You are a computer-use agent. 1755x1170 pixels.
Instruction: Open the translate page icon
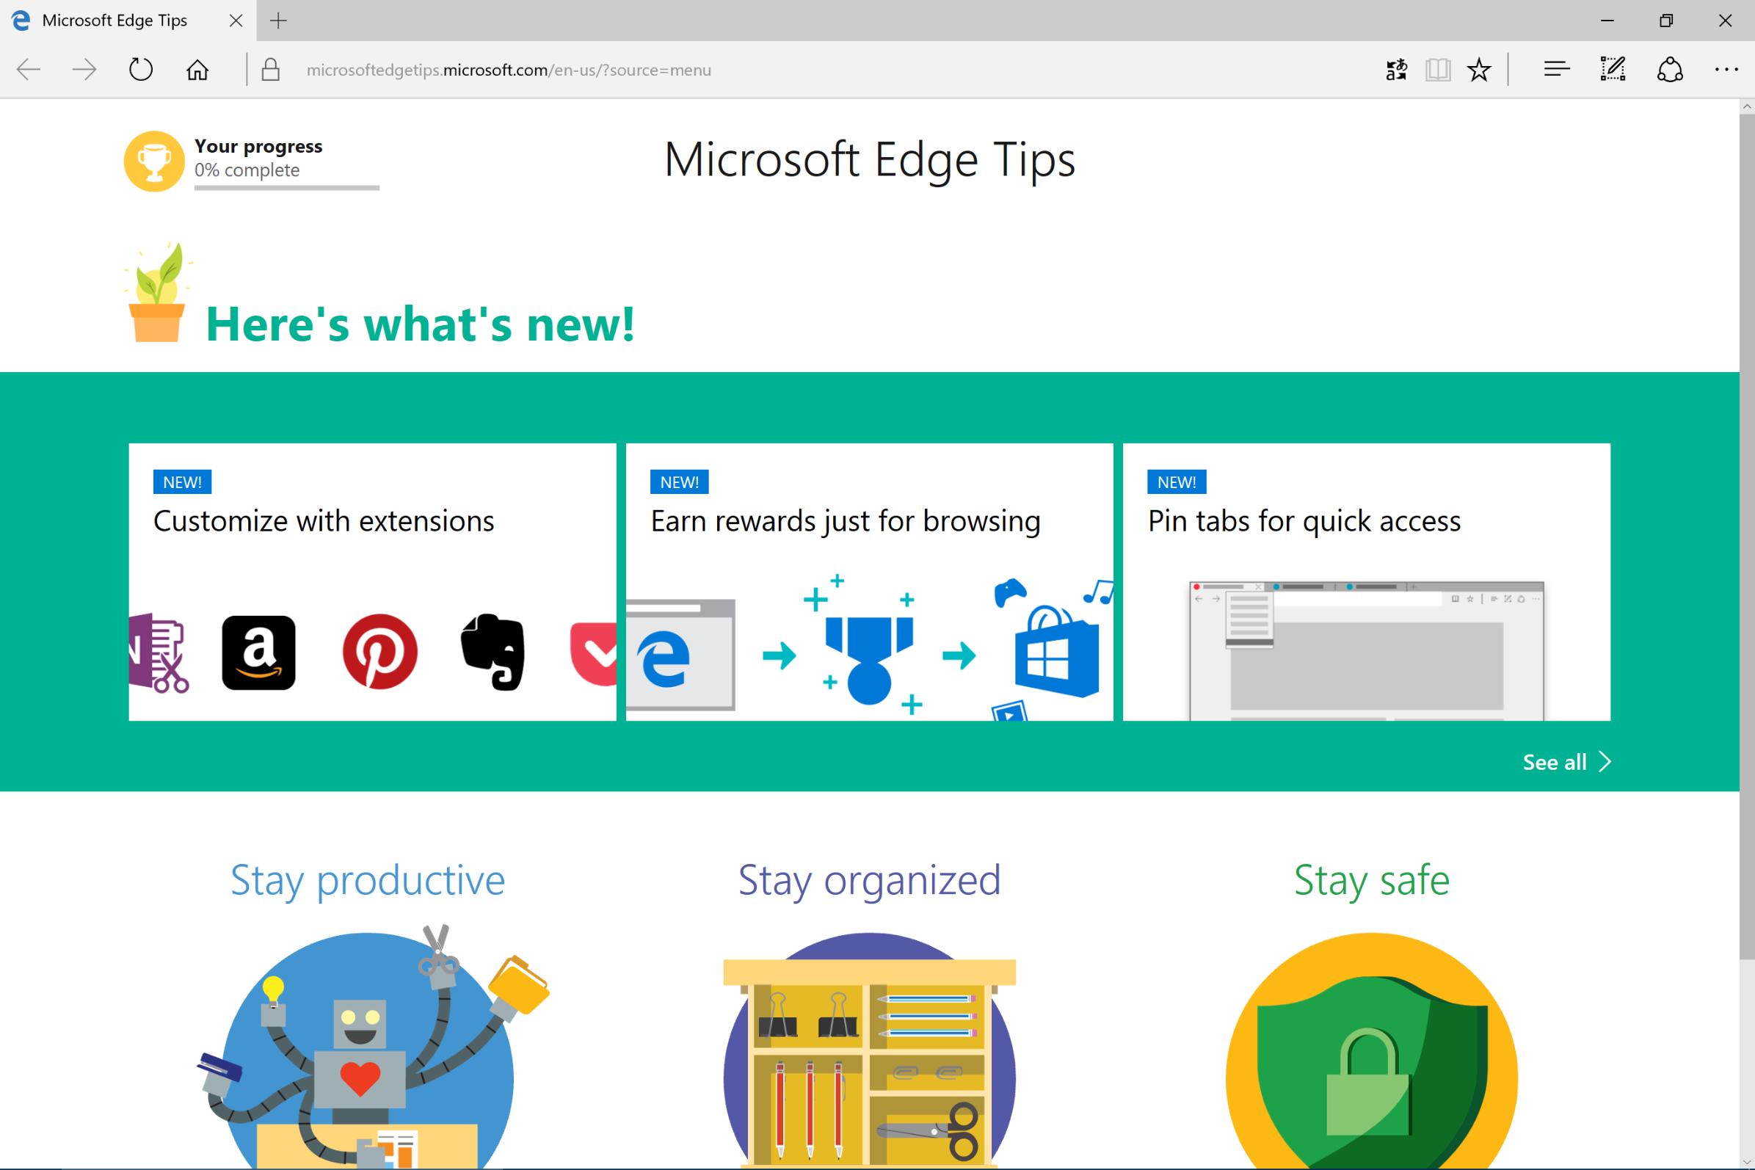point(1396,70)
